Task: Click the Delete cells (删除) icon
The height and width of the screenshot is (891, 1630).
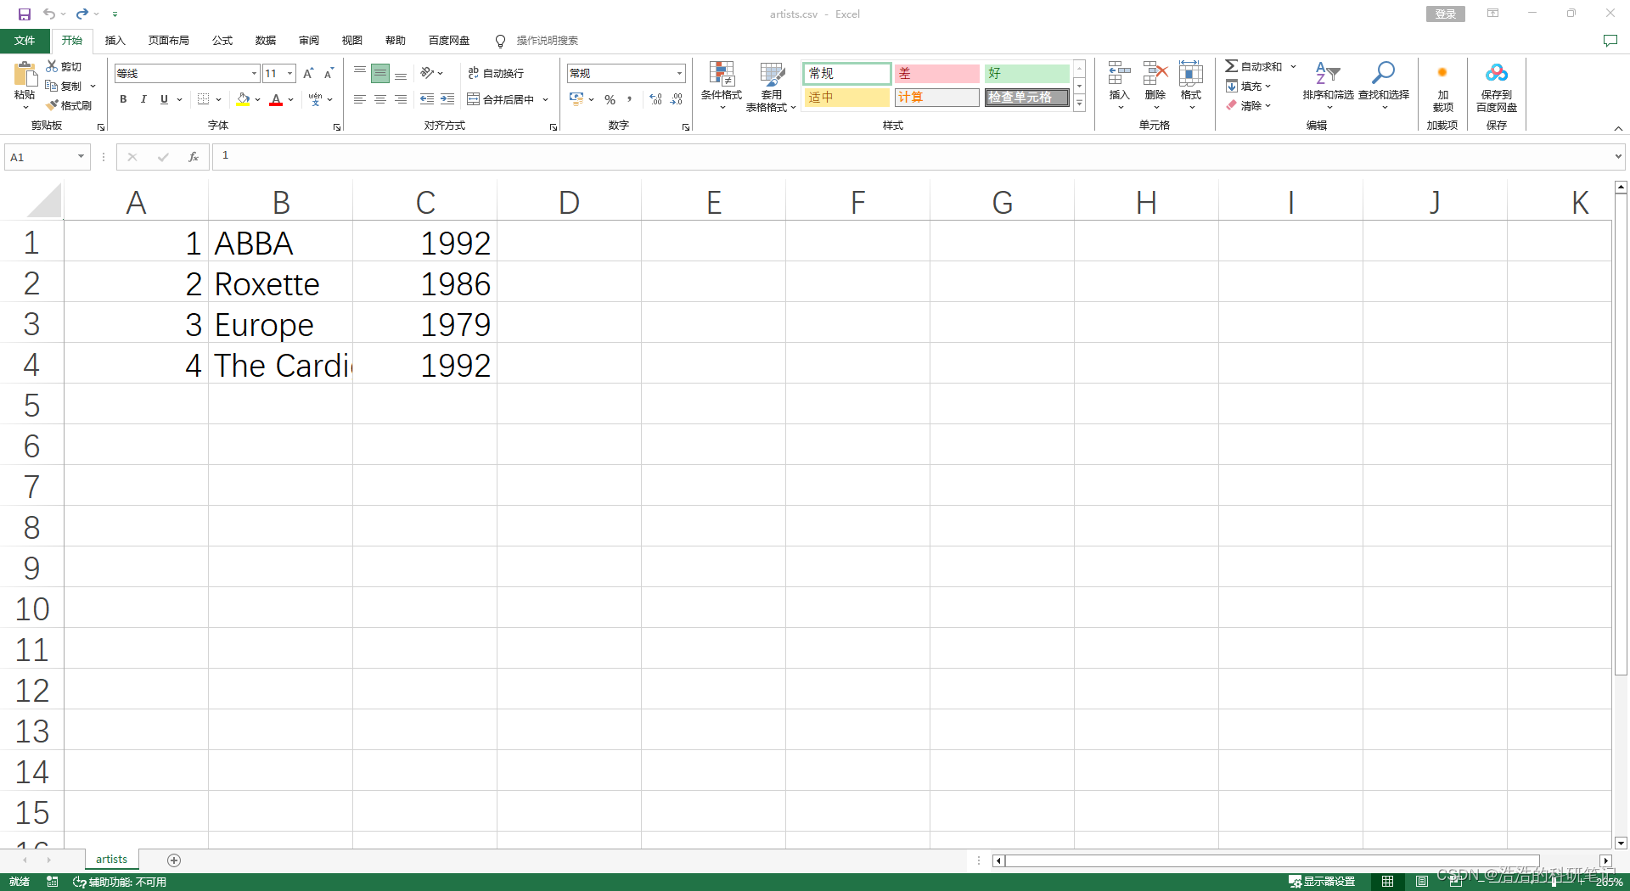Action: click(x=1155, y=73)
